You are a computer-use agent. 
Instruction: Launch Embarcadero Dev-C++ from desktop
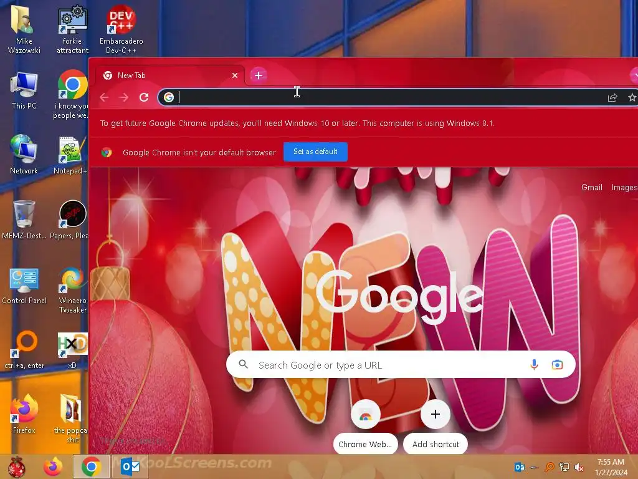click(x=121, y=29)
